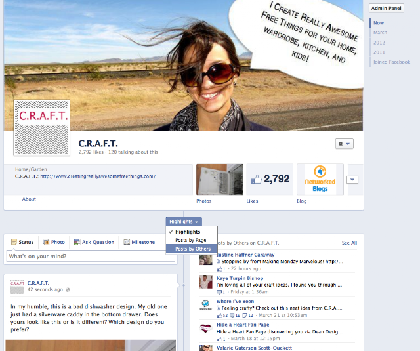Click C.R.A.F.T. post avatar
The image size is (420, 351).
pos(17,287)
